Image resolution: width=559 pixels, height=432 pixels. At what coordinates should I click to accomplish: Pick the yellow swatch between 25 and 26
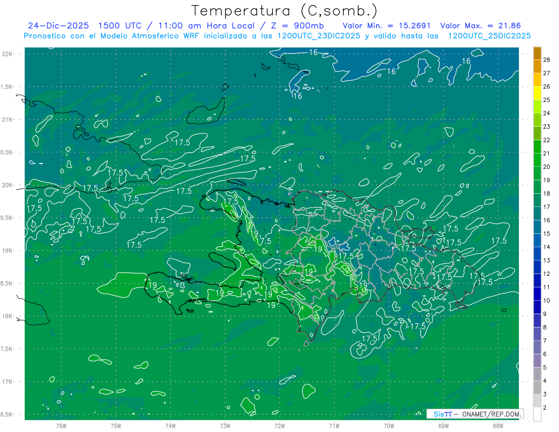537,93
